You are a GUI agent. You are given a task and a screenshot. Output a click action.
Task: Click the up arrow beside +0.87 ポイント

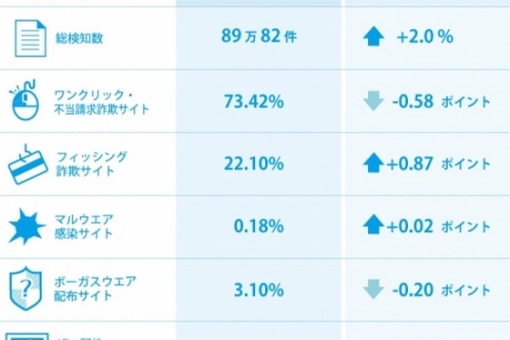pyautogui.click(x=373, y=162)
